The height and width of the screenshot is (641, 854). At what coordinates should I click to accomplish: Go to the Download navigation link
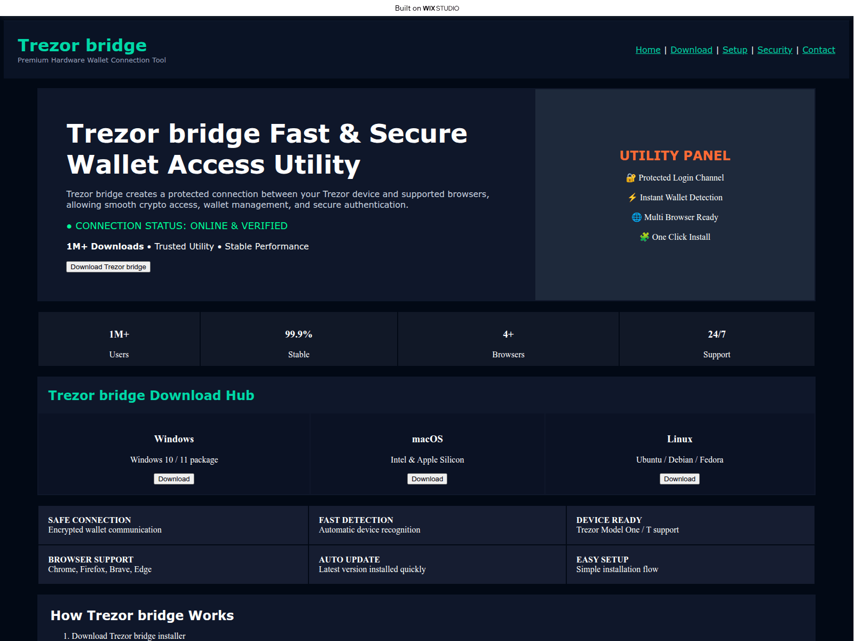[691, 50]
